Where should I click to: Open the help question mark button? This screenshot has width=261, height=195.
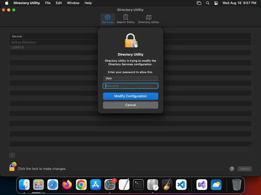(x=232, y=169)
